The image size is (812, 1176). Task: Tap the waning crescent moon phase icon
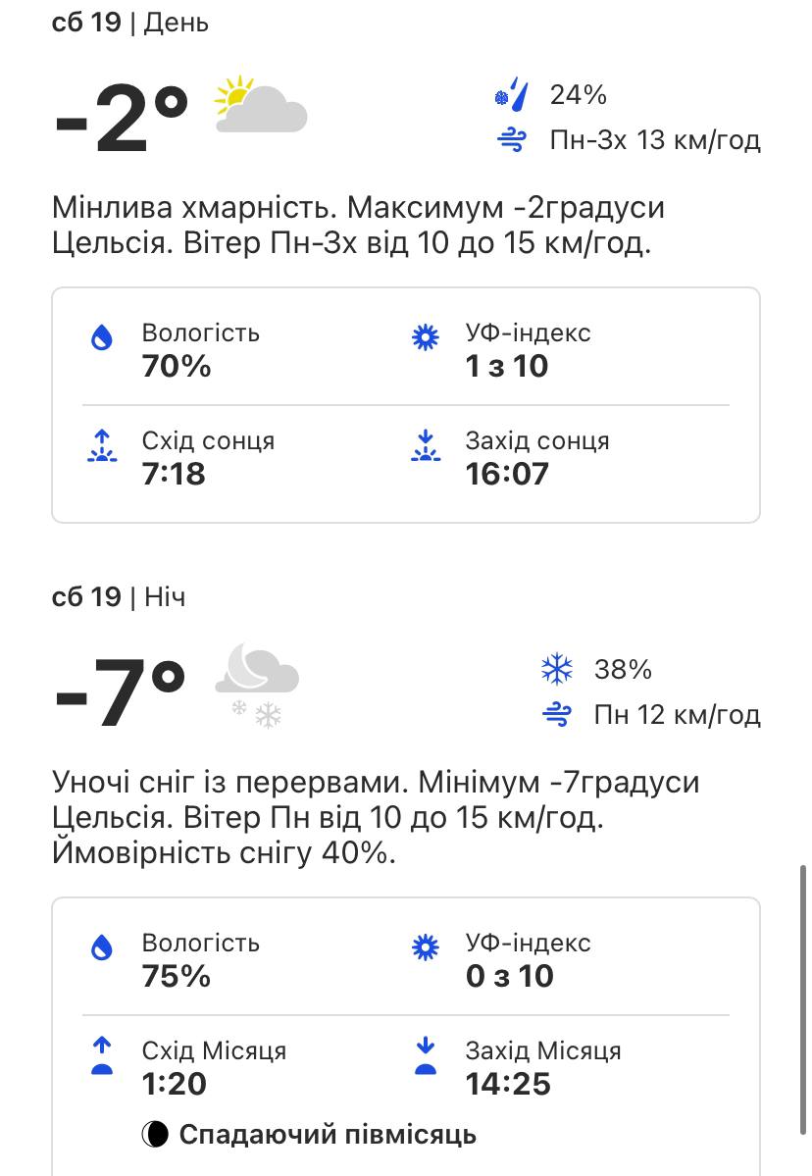[154, 1133]
